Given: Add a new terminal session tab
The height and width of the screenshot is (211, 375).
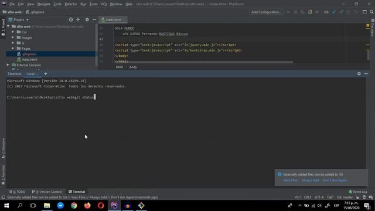Looking at the screenshot, I should pyautogui.click(x=46, y=74).
